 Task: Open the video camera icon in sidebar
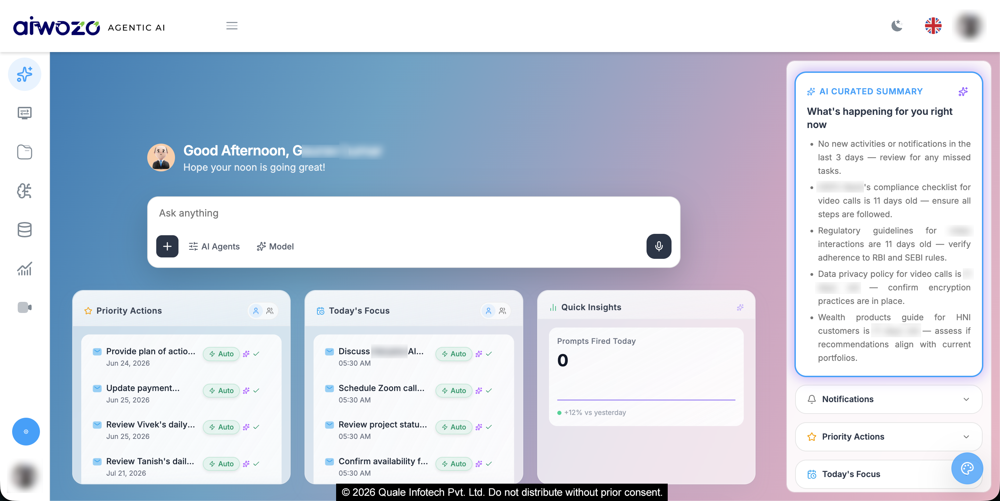24,307
